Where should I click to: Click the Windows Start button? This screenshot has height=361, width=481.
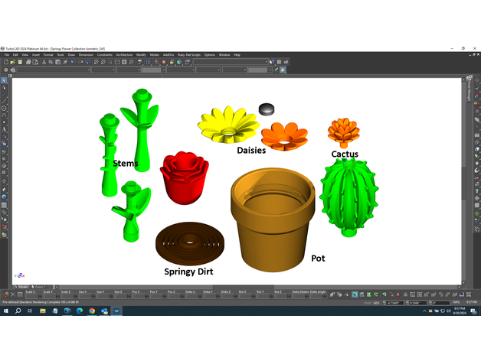(x=4, y=312)
